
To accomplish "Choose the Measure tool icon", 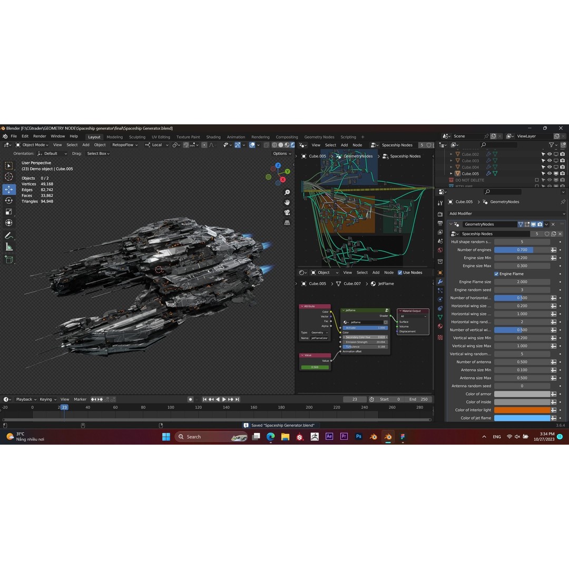I will 9,248.
